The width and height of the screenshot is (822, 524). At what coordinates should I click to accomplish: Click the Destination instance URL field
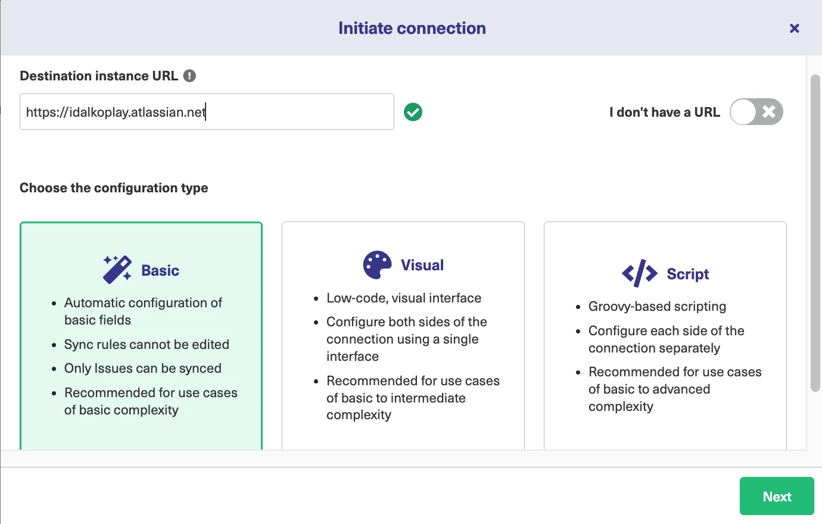pos(207,112)
